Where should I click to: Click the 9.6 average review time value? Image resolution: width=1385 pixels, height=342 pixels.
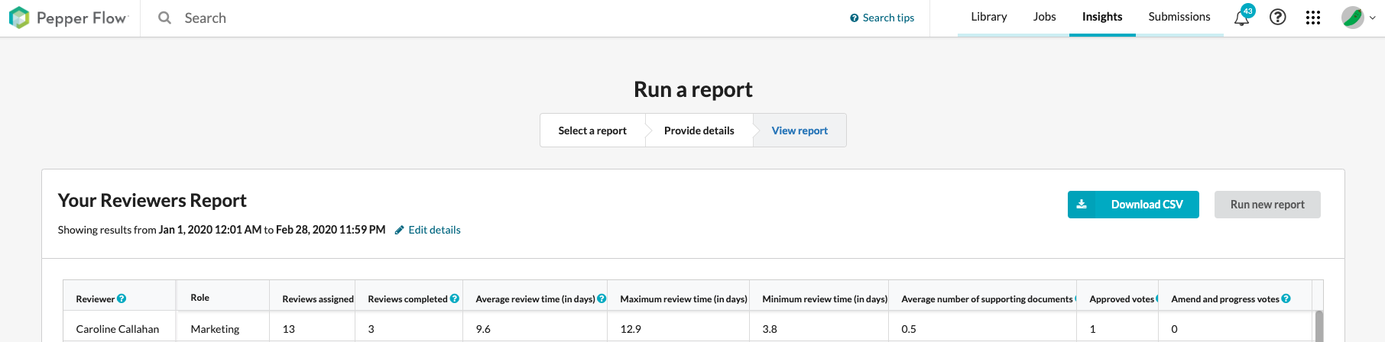[483, 329]
